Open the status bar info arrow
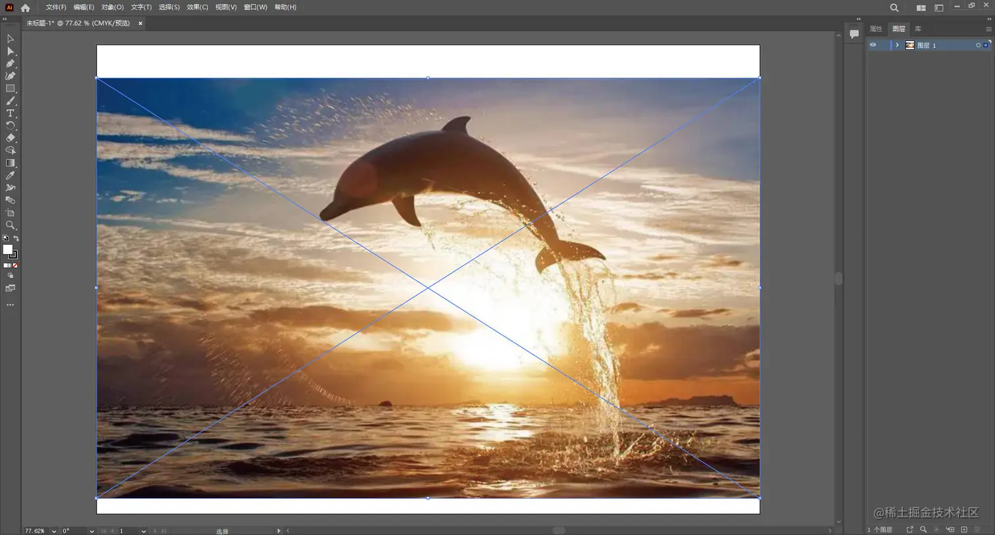The height and width of the screenshot is (535, 995). tap(279, 531)
